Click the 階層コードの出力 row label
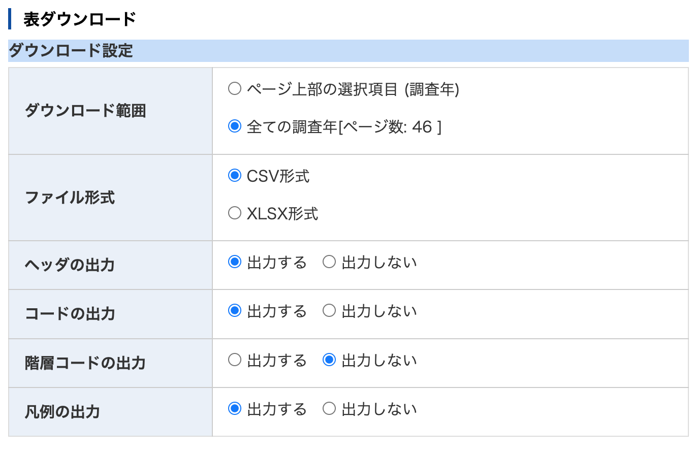This screenshot has height=453, width=695. (x=85, y=363)
